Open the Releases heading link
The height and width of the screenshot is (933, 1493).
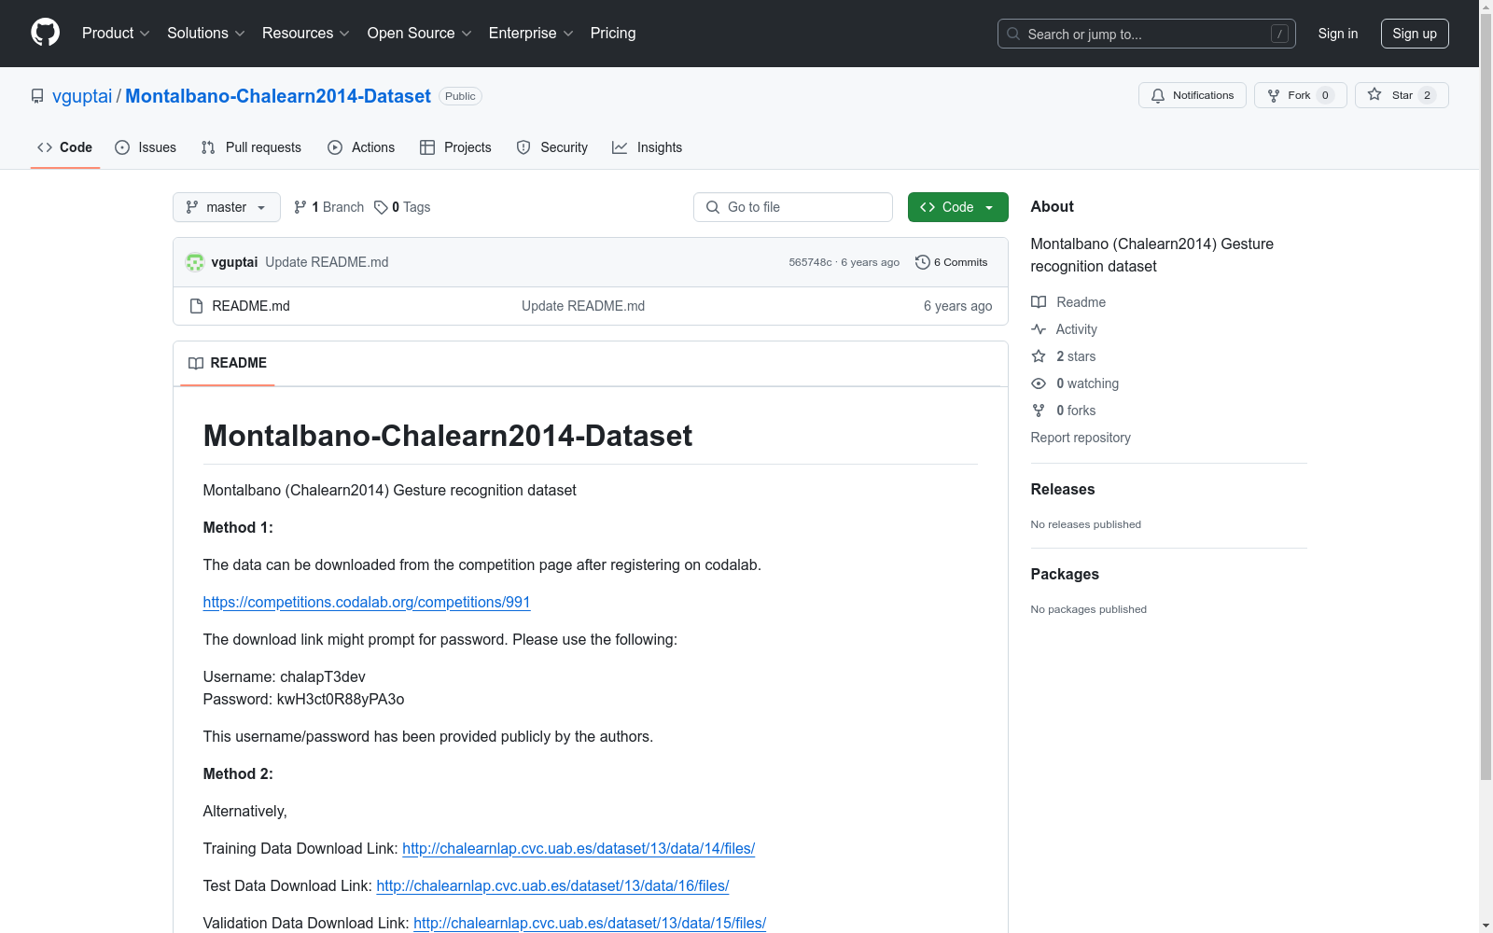[1063, 489]
